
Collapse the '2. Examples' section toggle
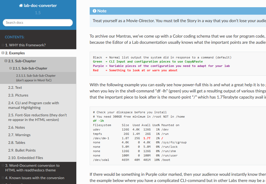point(3,53)
